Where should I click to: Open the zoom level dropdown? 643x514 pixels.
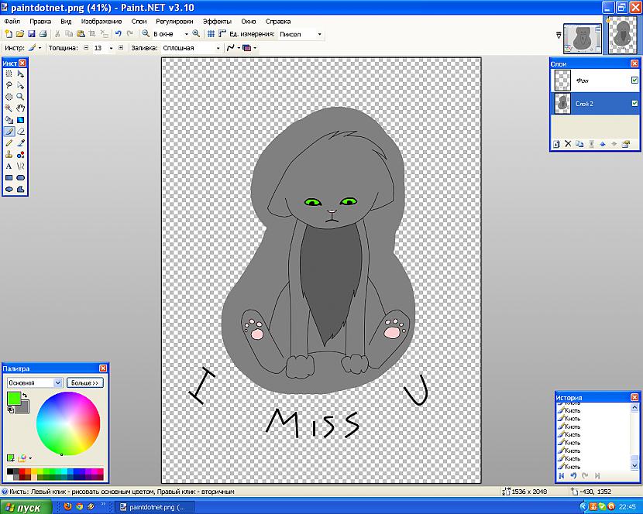[186, 34]
